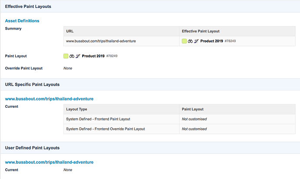Select System Defined - Frontend Paint Layout row

[x=98, y=119]
